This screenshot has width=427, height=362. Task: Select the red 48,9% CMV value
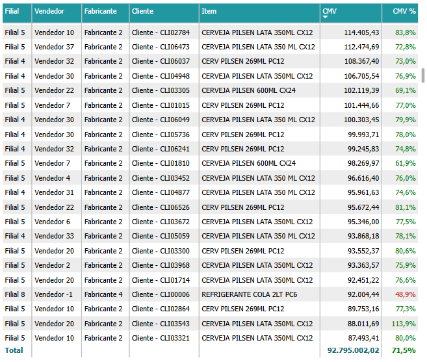(405, 294)
